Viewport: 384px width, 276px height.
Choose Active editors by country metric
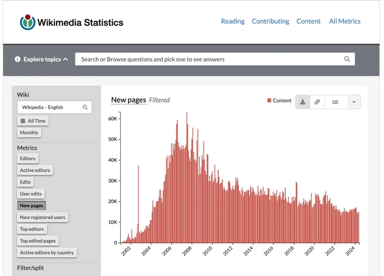point(47,252)
